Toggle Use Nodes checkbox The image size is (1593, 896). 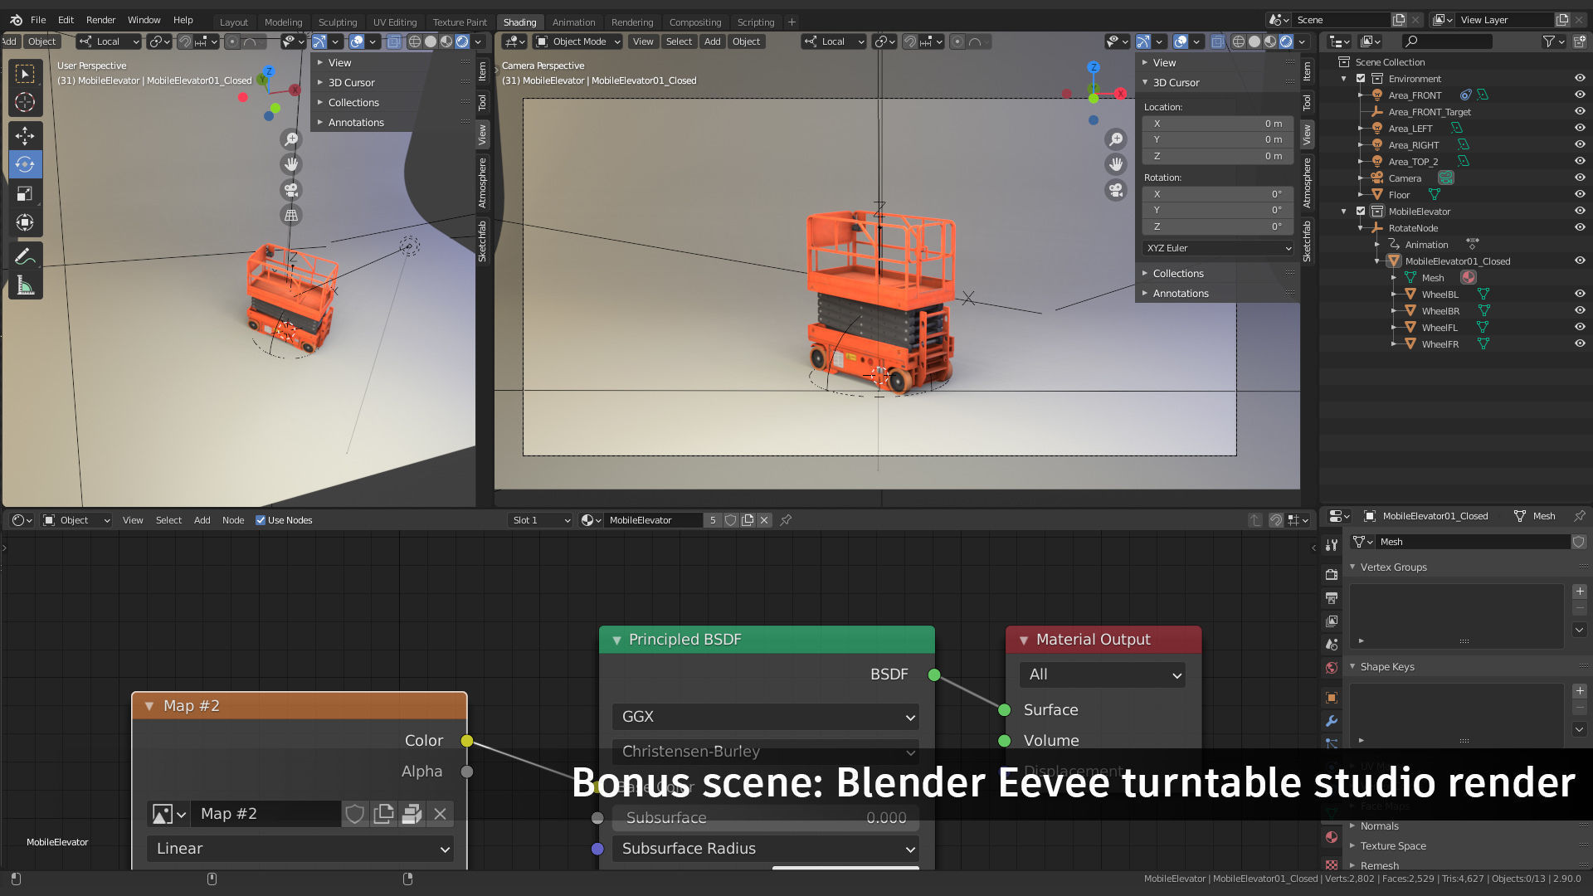coord(261,520)
